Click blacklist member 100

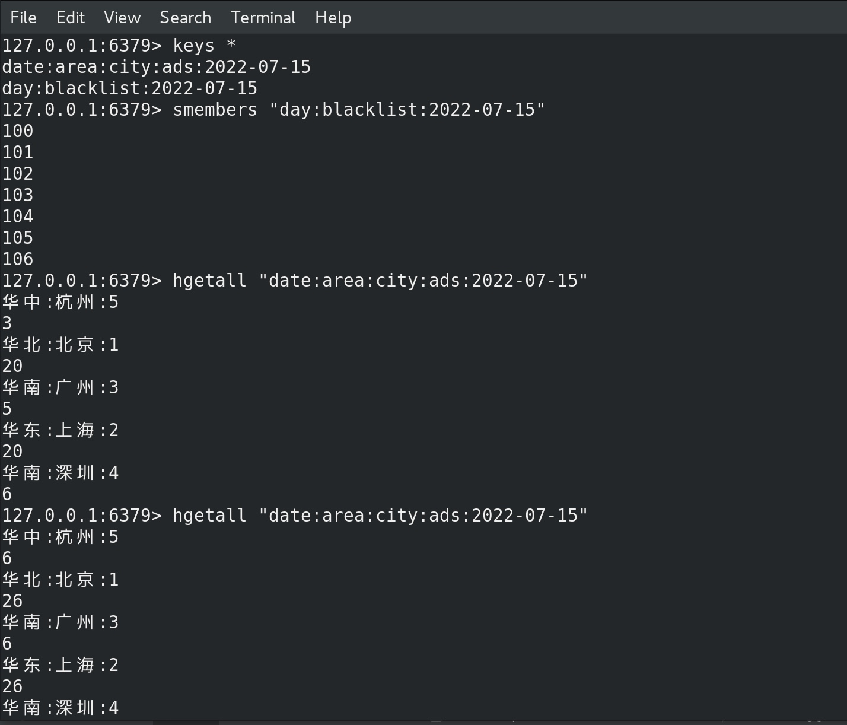click(x=18, y=131)
